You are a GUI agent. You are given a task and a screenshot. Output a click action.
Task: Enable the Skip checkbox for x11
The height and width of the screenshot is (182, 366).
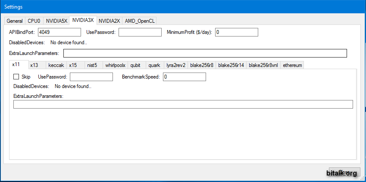[x=16, y=77]
